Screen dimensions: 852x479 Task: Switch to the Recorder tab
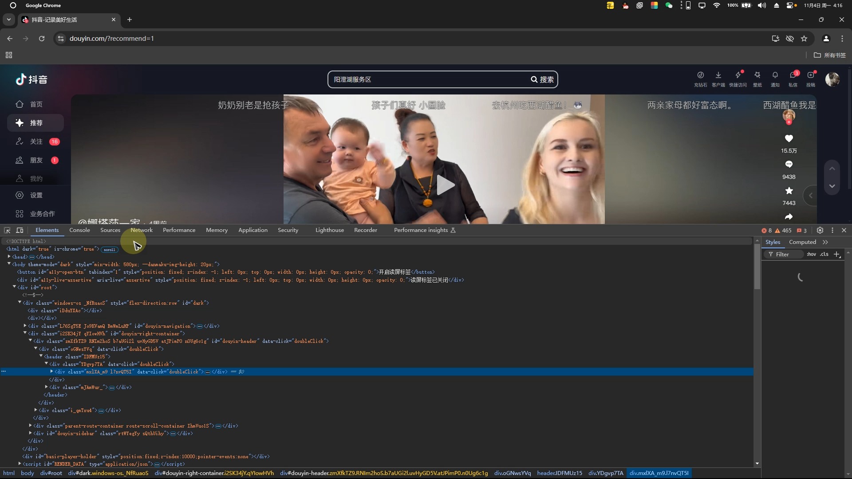[x=366, y=230]
